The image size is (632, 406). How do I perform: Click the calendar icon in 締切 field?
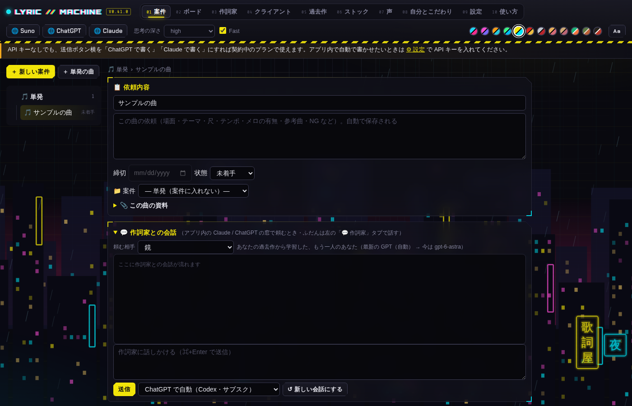coord(183,173)
